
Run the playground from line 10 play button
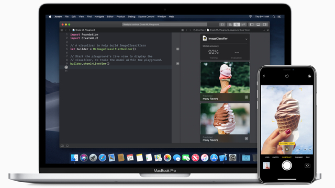coord(66,67)
